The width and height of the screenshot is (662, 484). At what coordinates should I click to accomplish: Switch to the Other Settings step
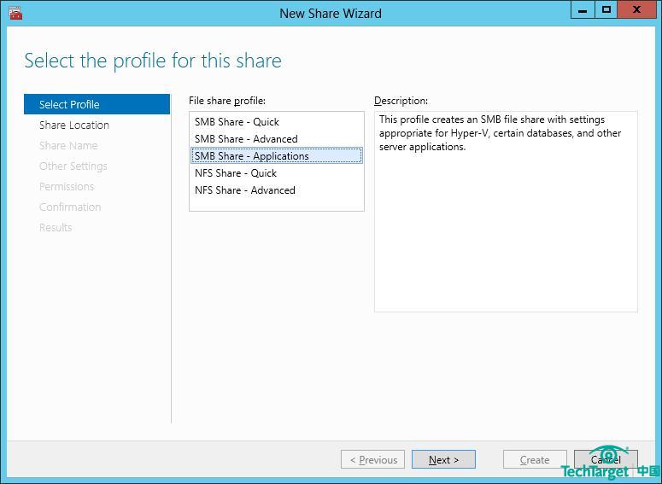coord(73,166)
